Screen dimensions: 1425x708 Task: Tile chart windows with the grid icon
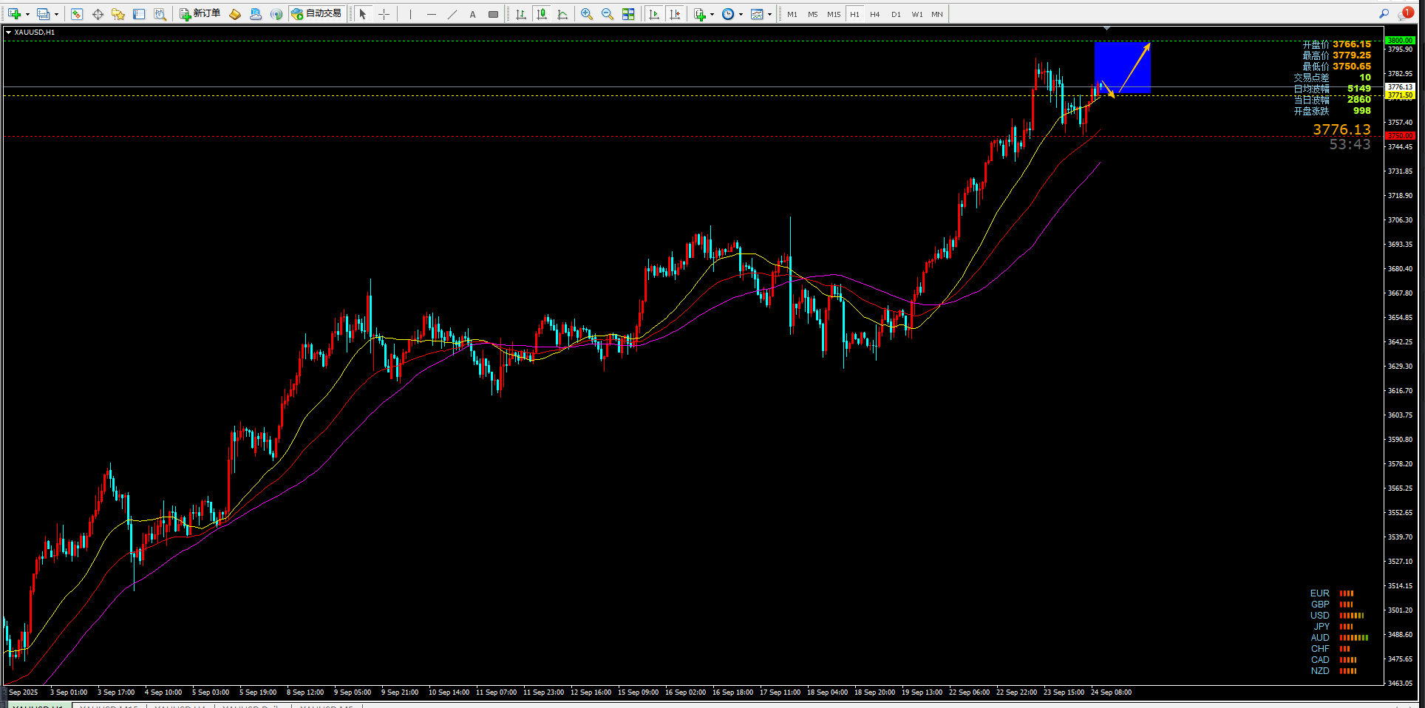click(628, 14)
